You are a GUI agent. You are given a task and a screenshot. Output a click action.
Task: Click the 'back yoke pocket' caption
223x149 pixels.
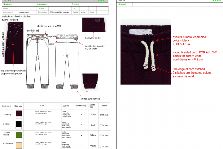[x=93, y=38]
